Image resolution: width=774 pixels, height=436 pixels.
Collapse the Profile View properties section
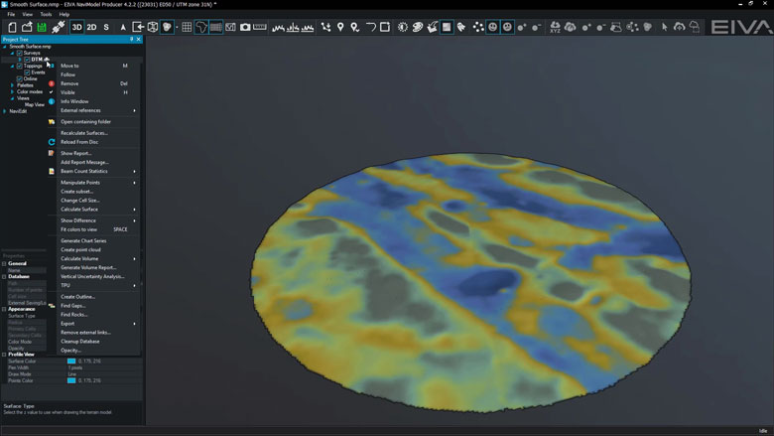4,354
